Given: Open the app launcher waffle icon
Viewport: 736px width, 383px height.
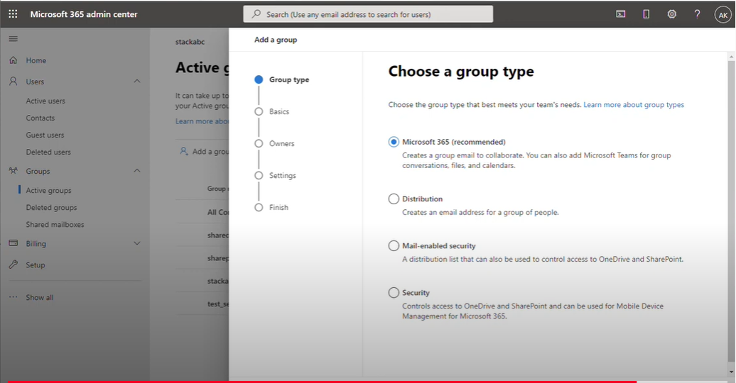Looking at the screenshot, I should click(13, 14).
